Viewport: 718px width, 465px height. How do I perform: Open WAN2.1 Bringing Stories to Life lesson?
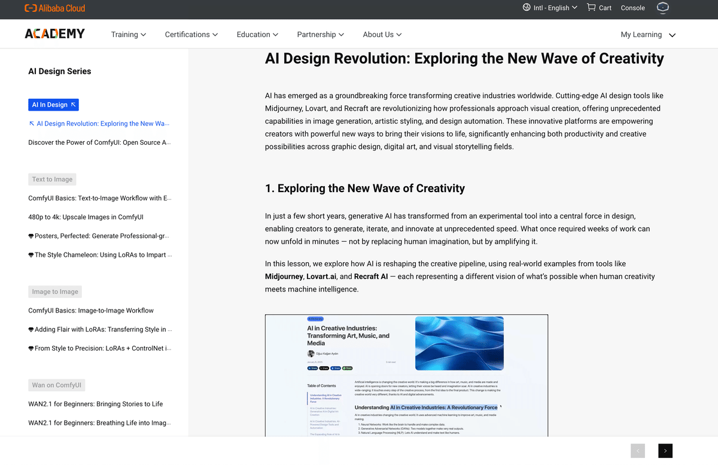(x=95, y=404)
